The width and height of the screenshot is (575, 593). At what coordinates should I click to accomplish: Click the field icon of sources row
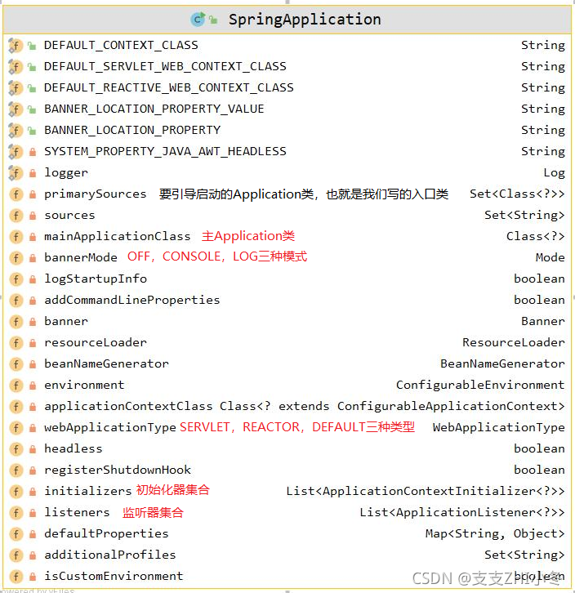point(16,216)
